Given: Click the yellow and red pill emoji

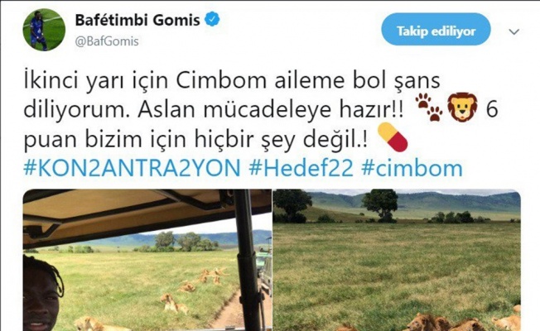Looking at the screenshot, I should point(393,137).
